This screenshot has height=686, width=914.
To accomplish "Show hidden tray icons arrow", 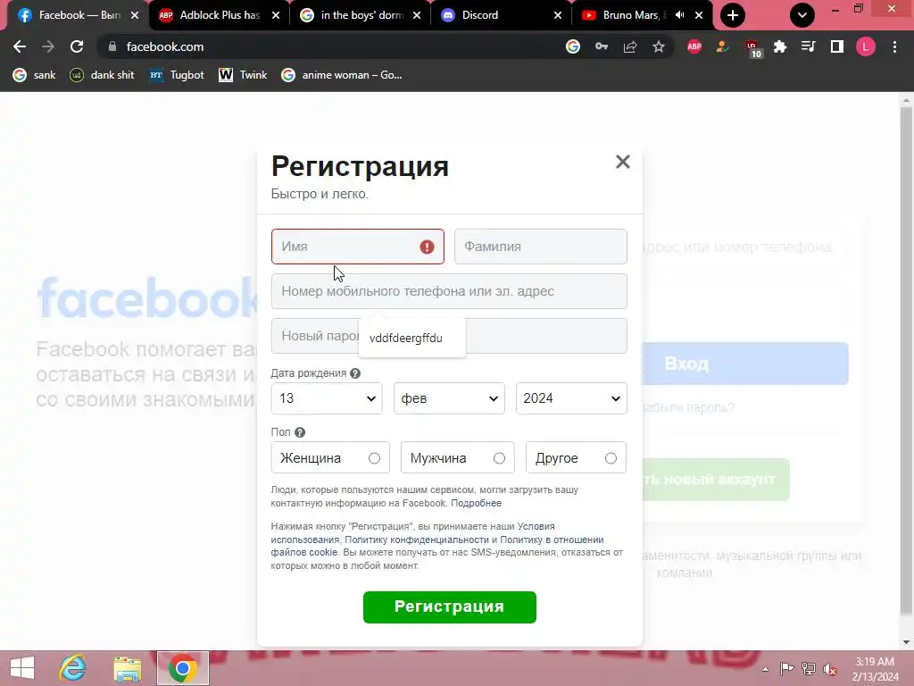I will (765, 669).
